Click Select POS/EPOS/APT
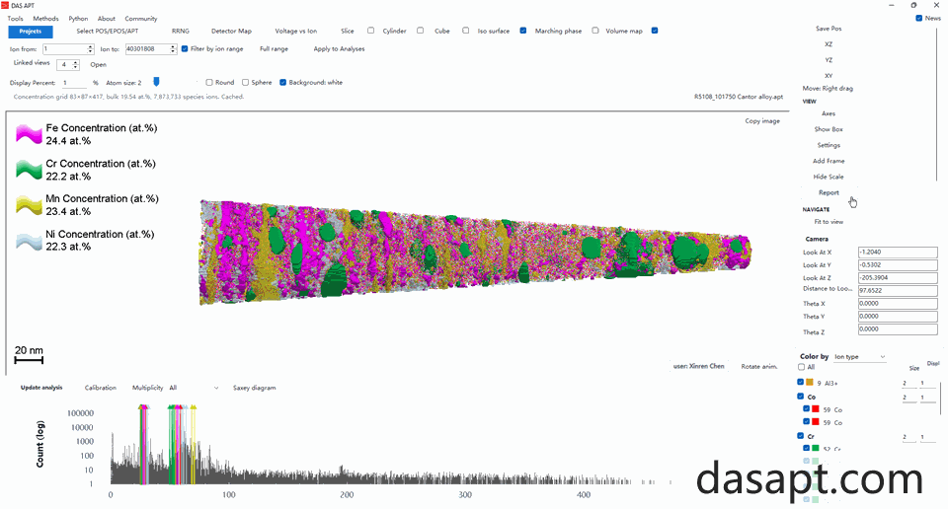The height and width of the screenshot is (509, 948). (107, 31)
